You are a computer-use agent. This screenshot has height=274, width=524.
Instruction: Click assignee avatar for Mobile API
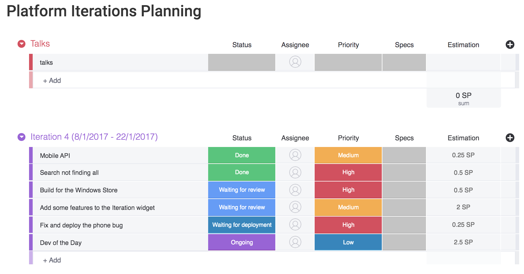295,155
